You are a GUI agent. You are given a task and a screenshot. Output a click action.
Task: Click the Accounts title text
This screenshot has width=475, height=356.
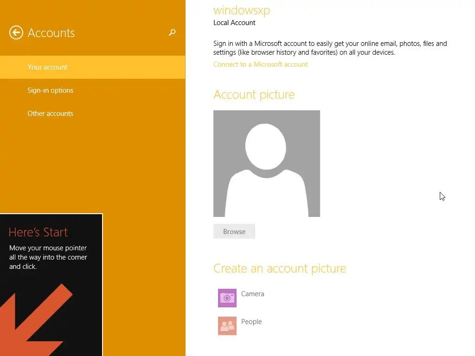(x=51, y=33)
